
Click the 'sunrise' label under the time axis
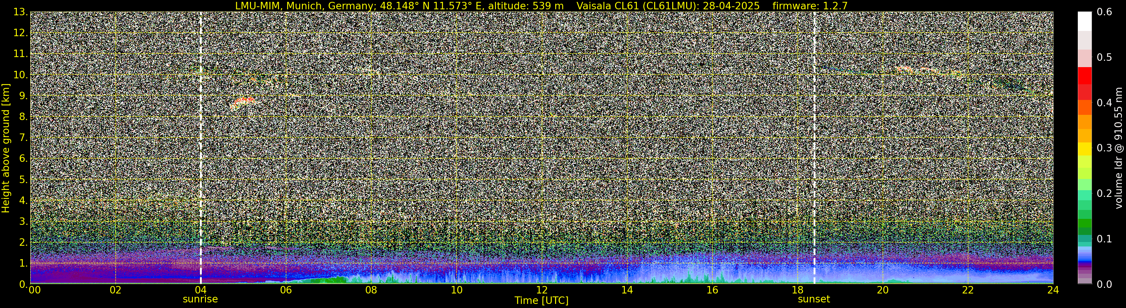pos(200,299)
